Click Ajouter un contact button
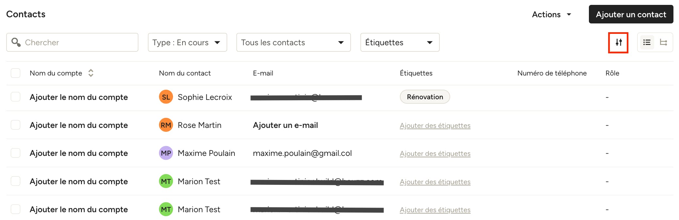This screenshot has width=679, height=220. (x=631, y=14)
